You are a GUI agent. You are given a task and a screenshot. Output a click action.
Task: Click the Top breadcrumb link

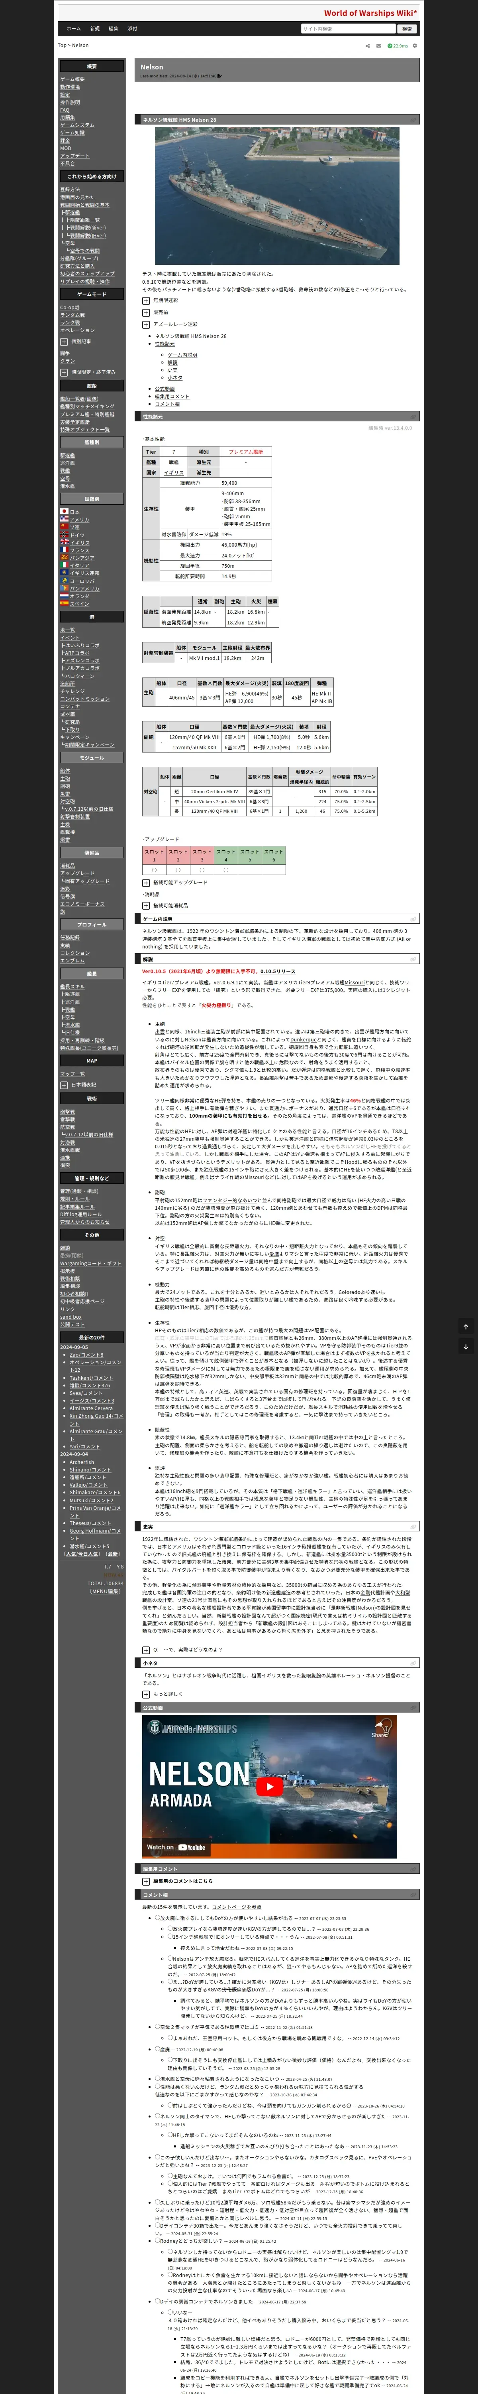tap(62, 45)
